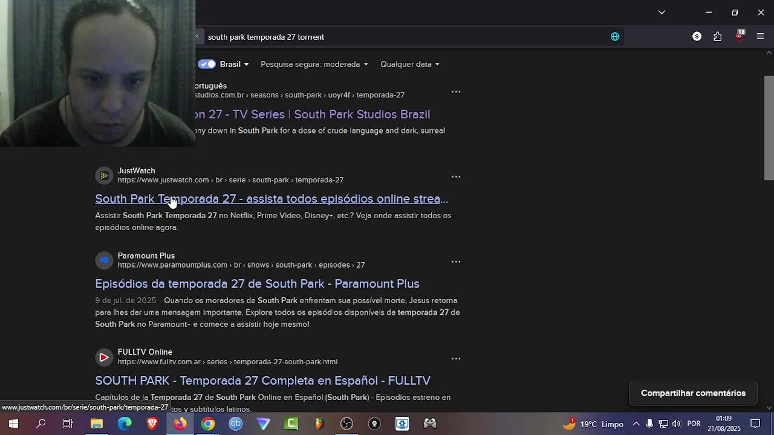774x435 pixels.
Task: Open the game controller app in the taskbar
Action: [430, 424]
